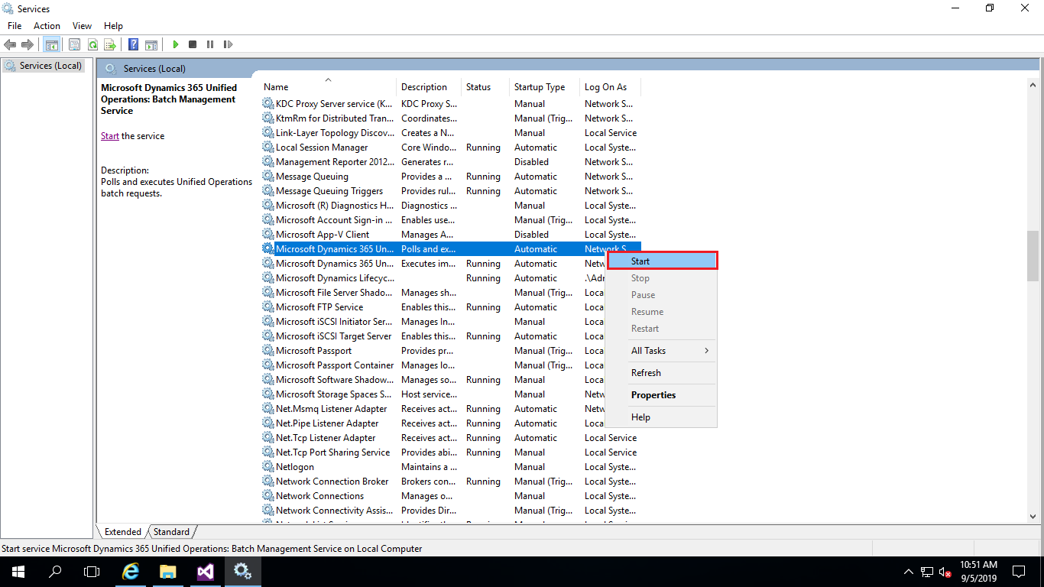The height and width of the screenshot is (587, 1044).
Task: Open Task View from the taskbar
Action: pyautogui.click(x=92, y=571)
